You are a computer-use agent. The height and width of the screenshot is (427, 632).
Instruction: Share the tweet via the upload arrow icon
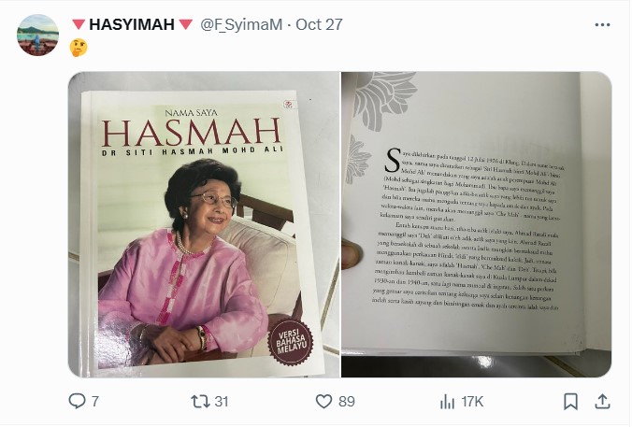602,401
